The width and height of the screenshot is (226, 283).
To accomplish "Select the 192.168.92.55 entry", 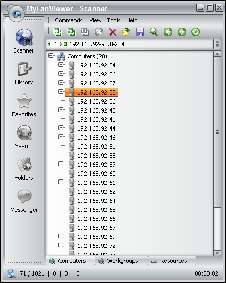I will click(96, 156).
